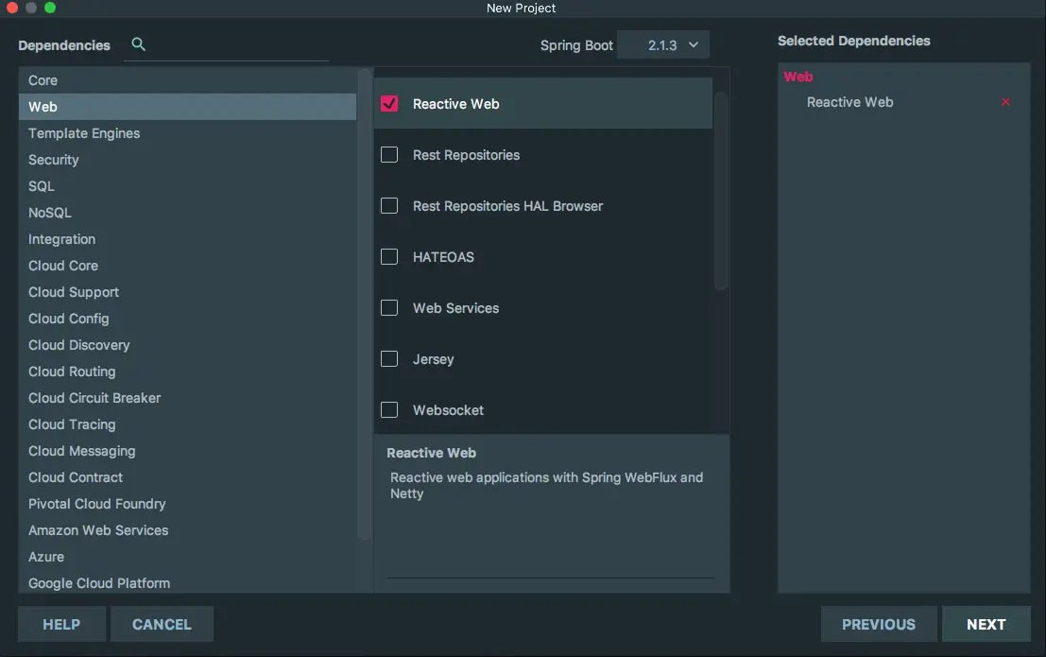The image size is (1046, 657).
Task: Close the New Project window
Action: click(x=11, y=8)
